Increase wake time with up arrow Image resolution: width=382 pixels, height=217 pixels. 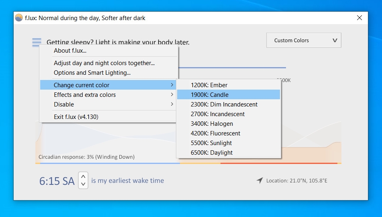(83, 176)
